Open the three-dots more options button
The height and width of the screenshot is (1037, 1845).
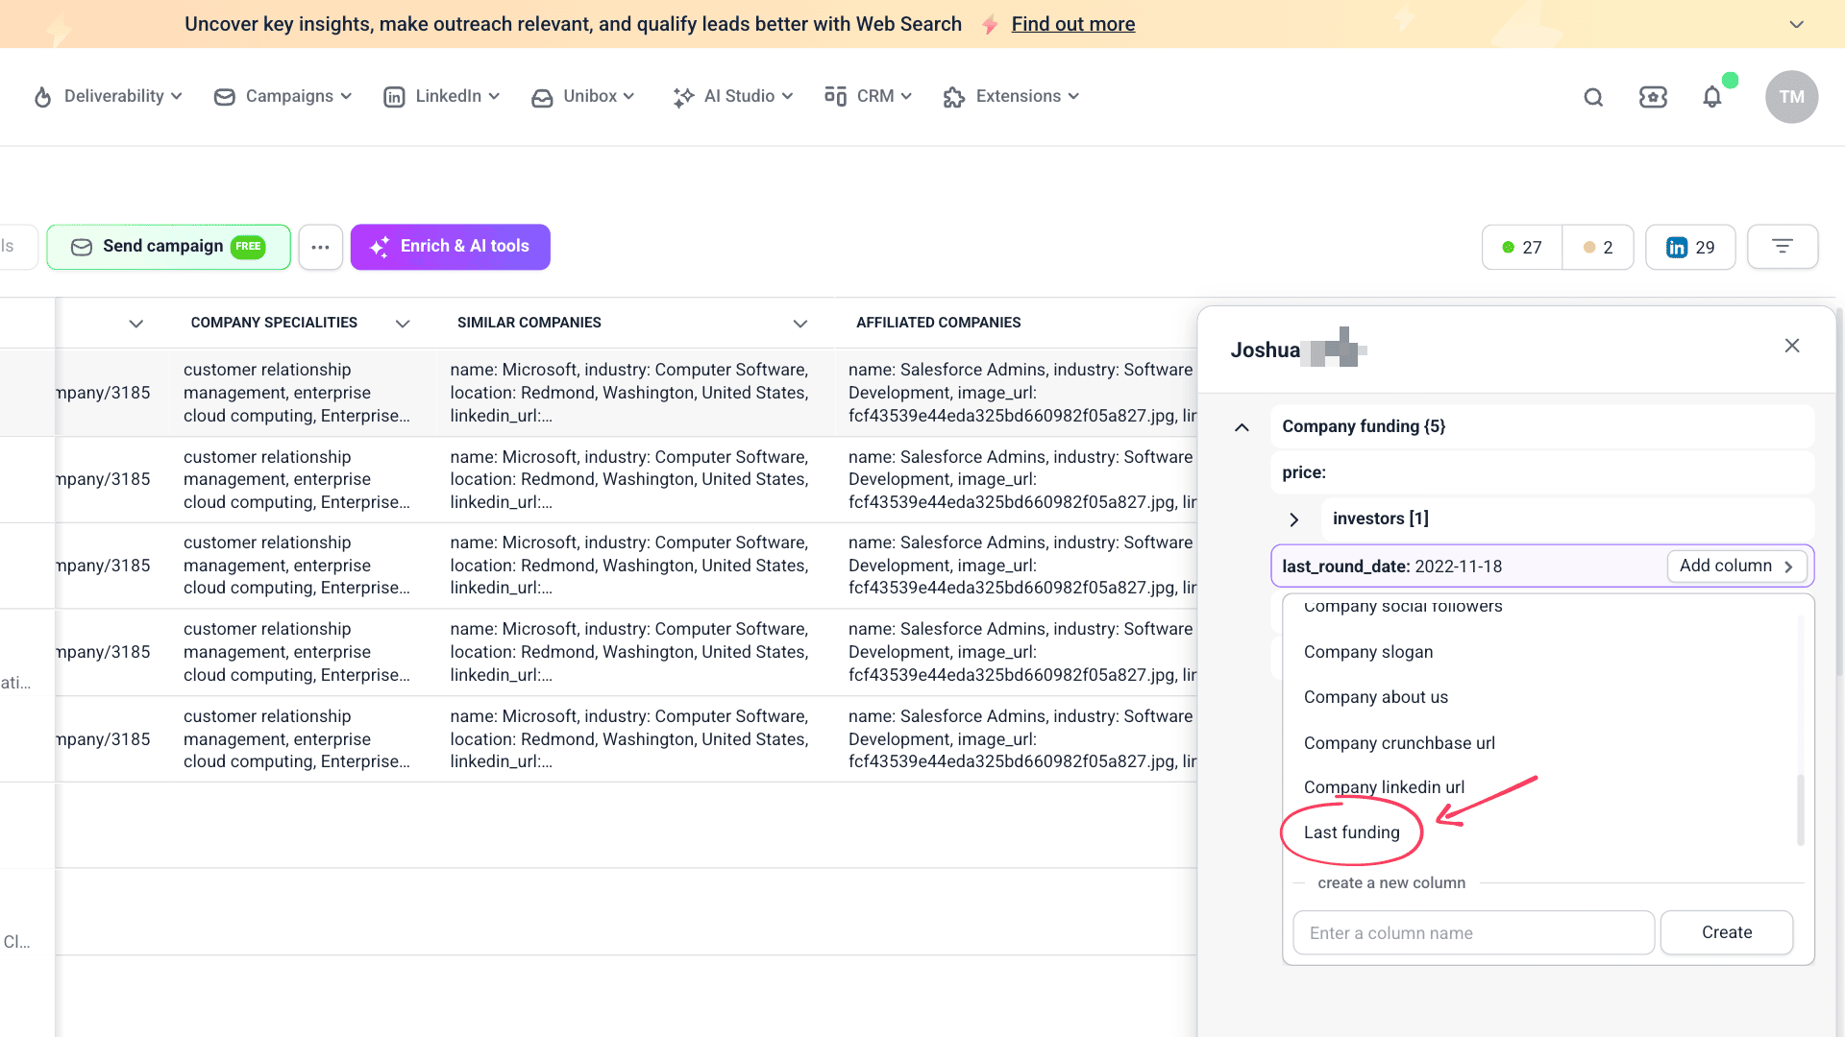coord(320,247)
